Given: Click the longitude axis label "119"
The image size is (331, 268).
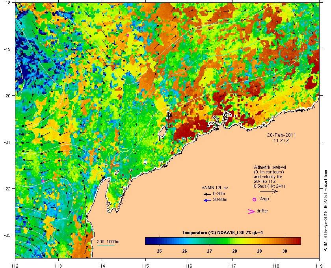Looking at the screenshot, I should [319, 266].
